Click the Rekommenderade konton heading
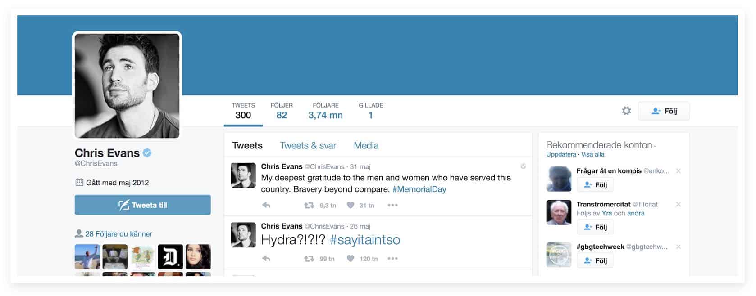756x296 pixels. 599,145
